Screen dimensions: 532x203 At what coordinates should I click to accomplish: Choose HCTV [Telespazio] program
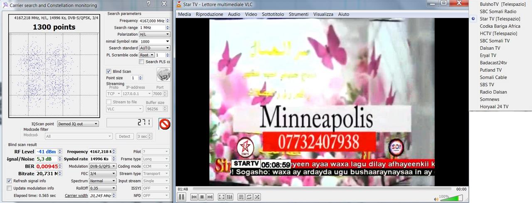[500, 34]
